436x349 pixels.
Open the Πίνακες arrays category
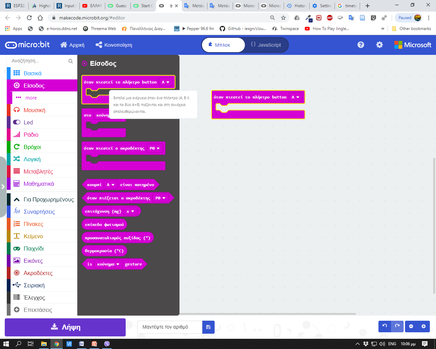[x=42, y=224]
